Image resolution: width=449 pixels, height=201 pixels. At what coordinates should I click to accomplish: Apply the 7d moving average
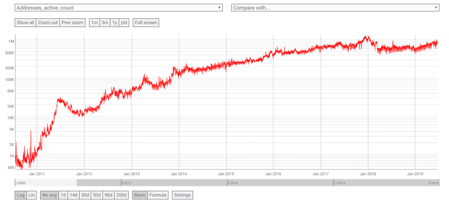pyautogui.click(x=63, y=195)
